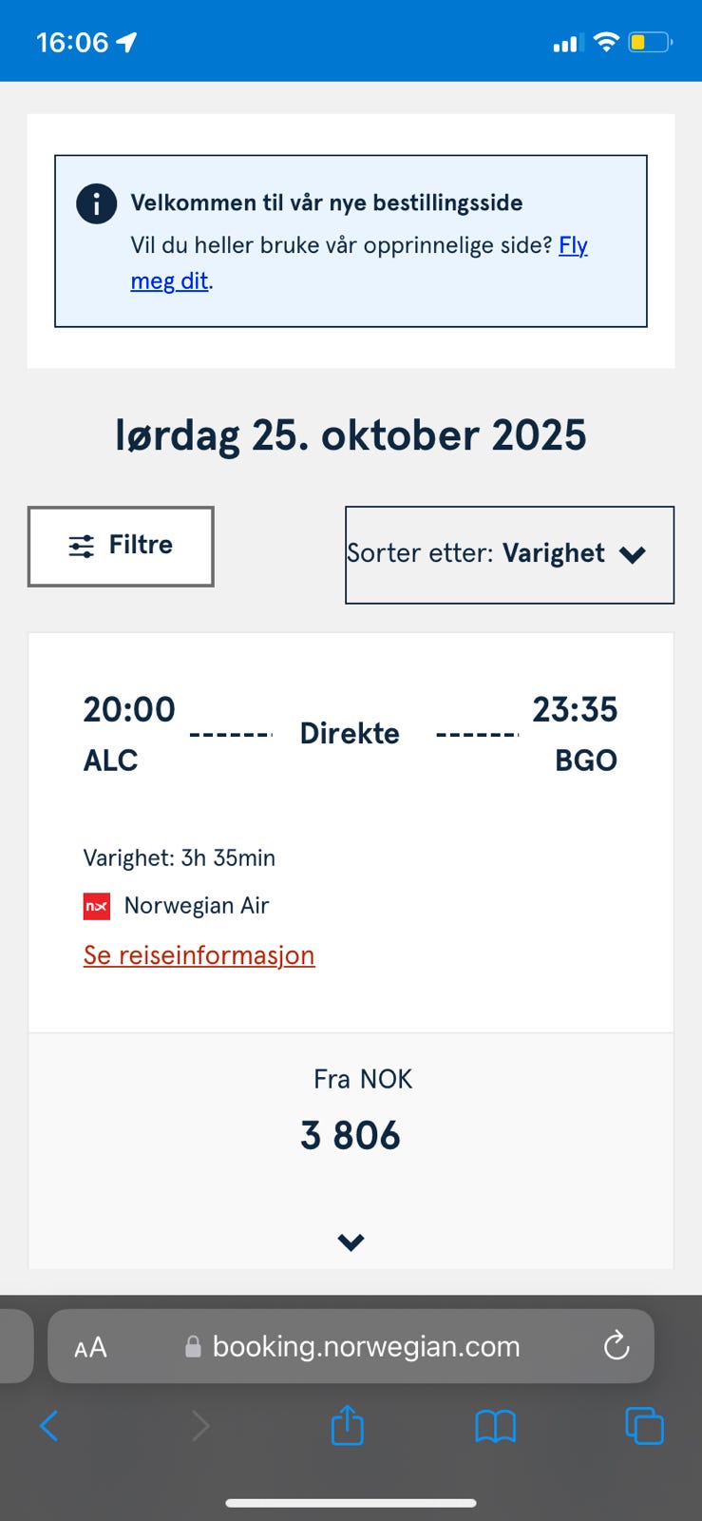
Task: Tap the 23:35 BGO arrival time
Action: coord(574,710)
